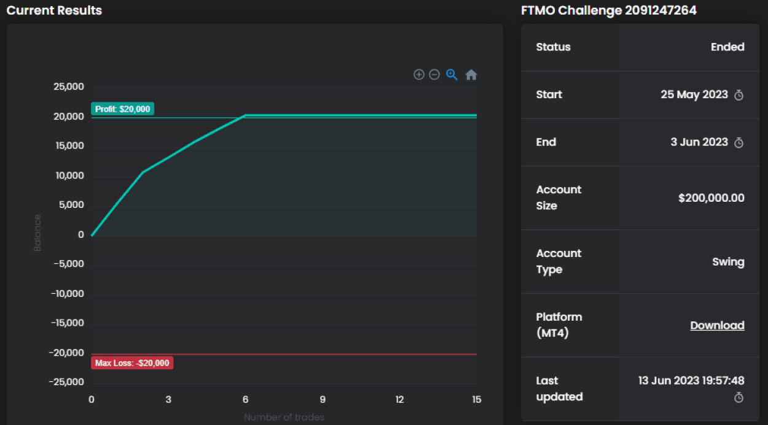The image size is (768, 425).
Task: Click the Swing account type value
Action: 728,262
